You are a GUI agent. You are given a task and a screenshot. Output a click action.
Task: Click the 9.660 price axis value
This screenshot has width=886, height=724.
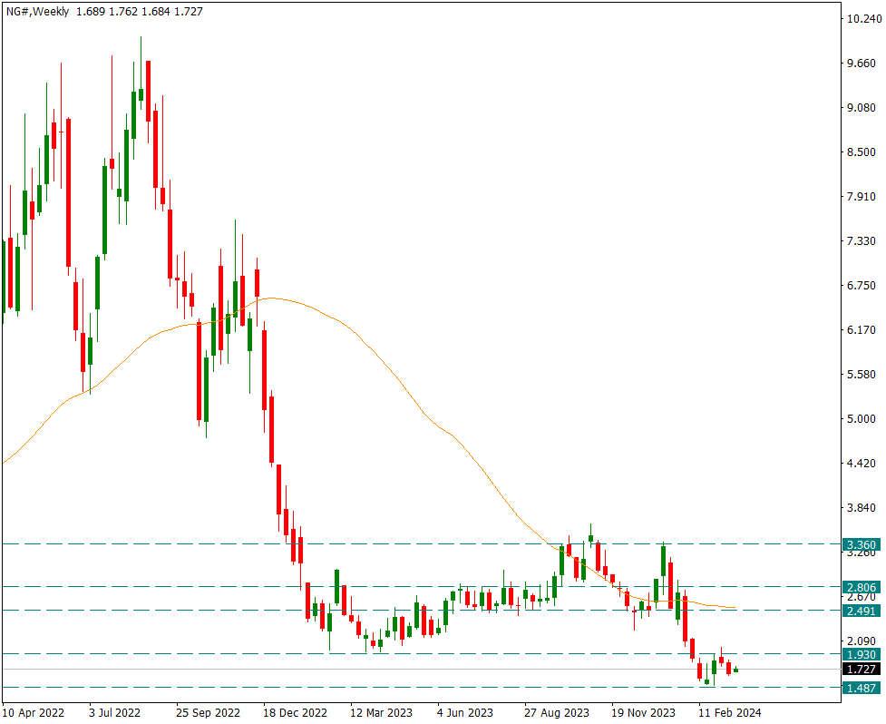862,63
